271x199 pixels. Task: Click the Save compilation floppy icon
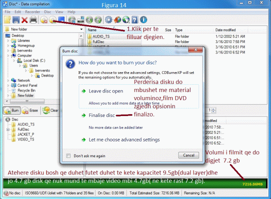tap(16, 20)
